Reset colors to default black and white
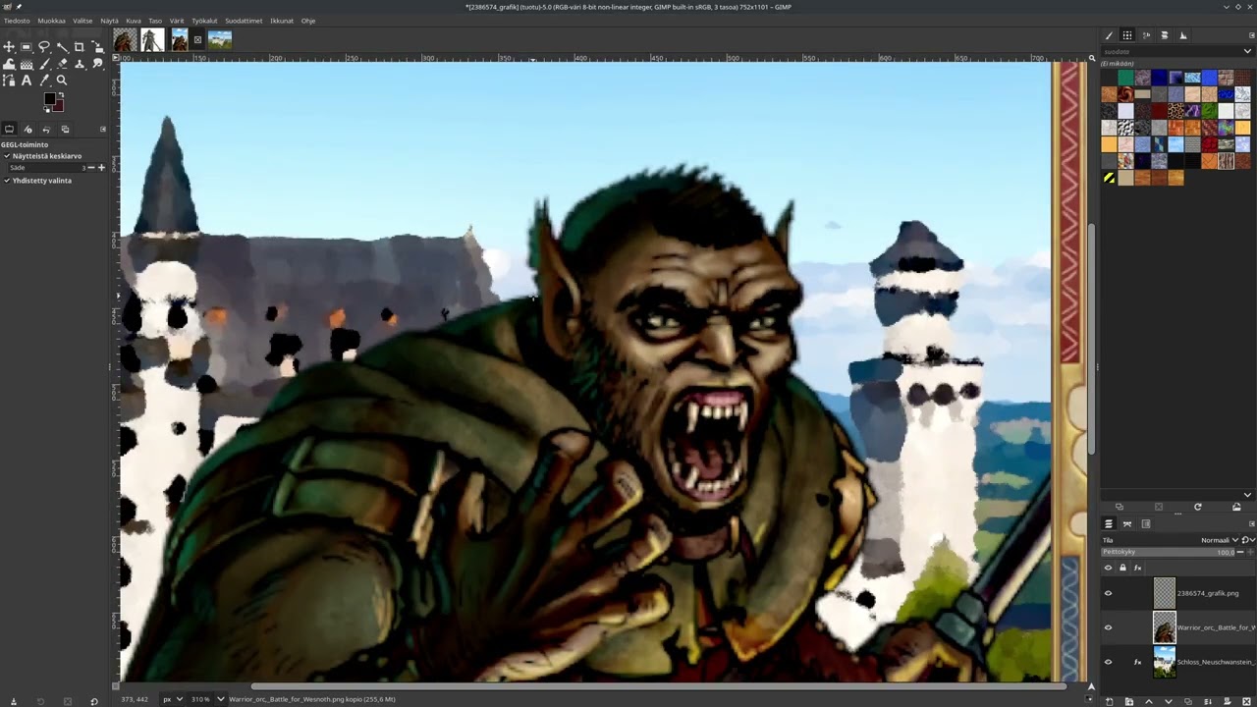The height and width of the screenshot is (707, 1257). coord(46,110)
